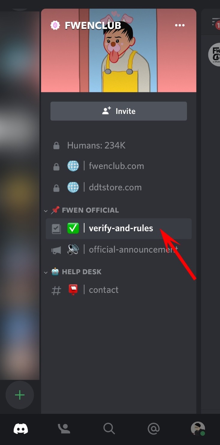Tap the green plus add-server button

coord(20,395)
